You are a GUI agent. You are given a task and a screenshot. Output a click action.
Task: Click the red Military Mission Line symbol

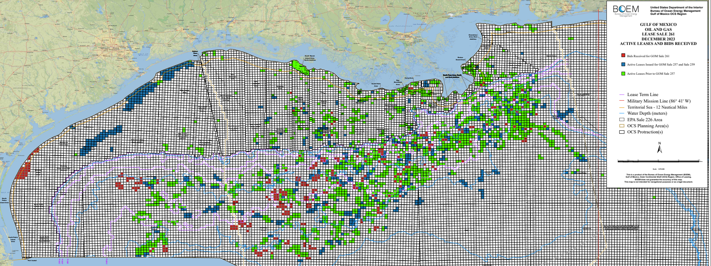[622, 101]
